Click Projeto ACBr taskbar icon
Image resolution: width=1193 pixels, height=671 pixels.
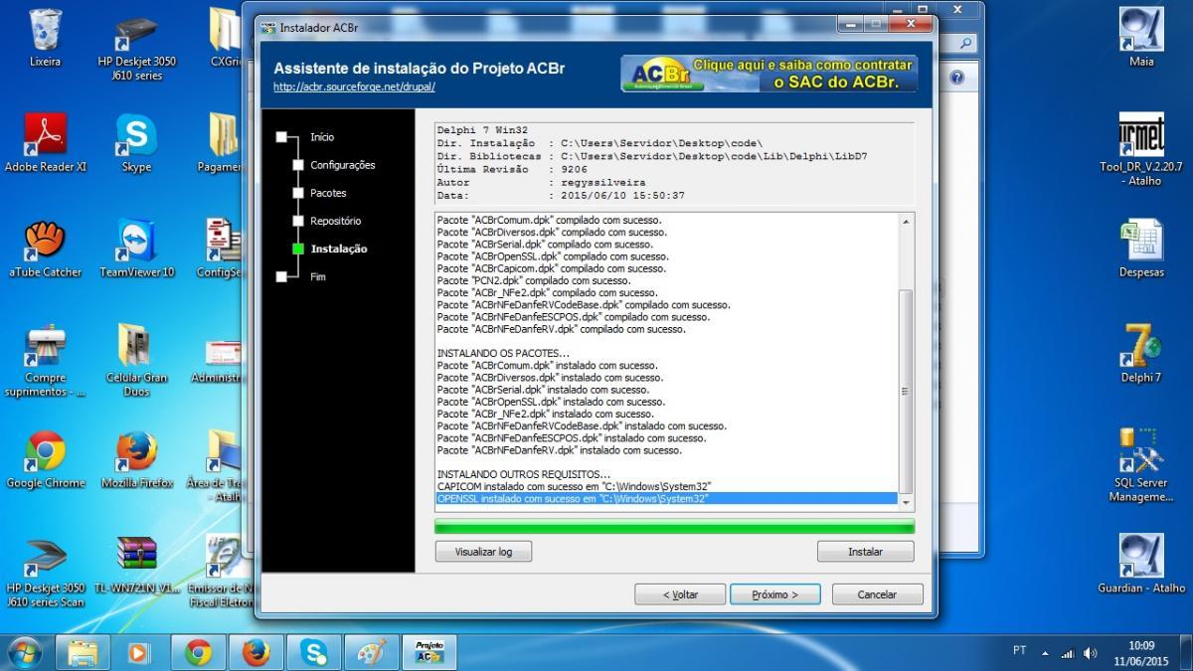(x=428, y=652)
